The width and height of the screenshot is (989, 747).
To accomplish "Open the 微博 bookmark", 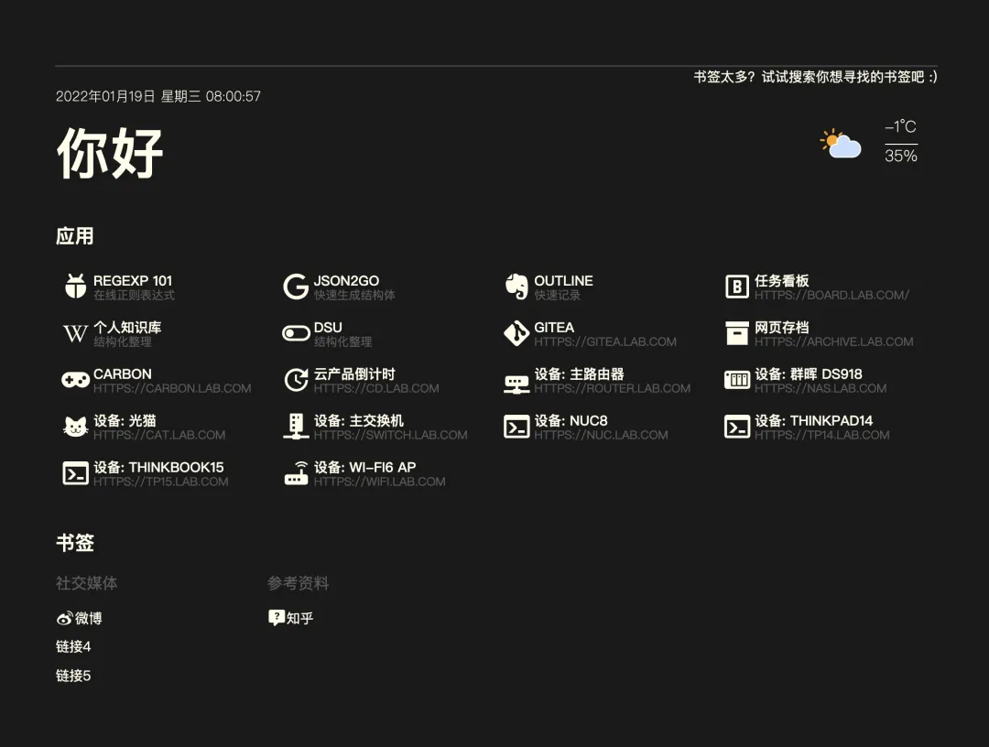I will (79, 619).
